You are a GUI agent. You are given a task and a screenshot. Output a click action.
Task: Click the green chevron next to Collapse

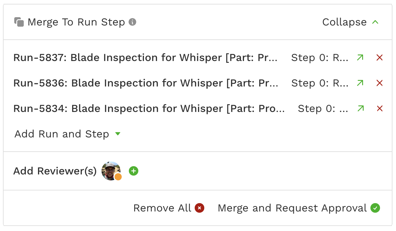coord(375,22)
